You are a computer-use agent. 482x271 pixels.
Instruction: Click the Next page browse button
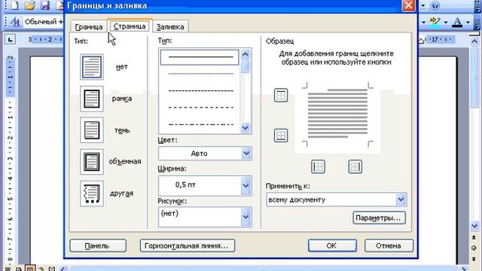point(474,259)
